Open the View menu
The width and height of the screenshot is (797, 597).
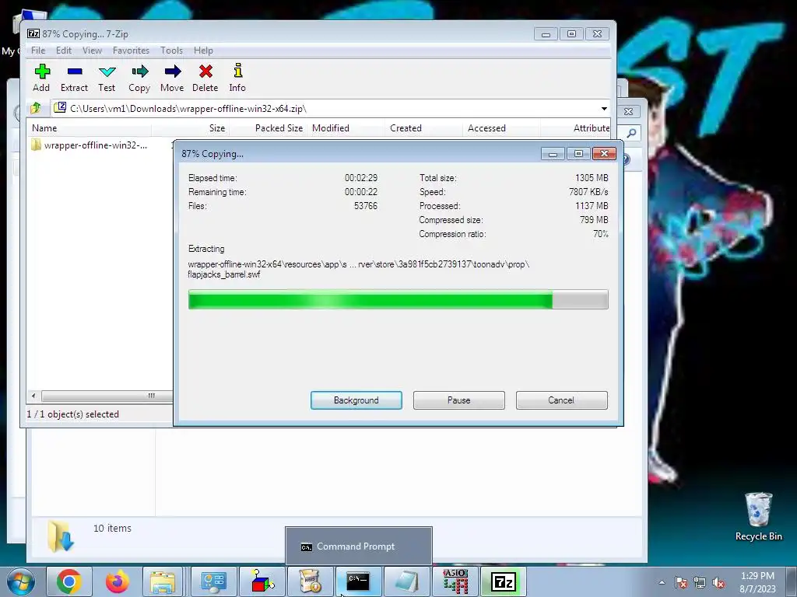coord(92,51)
